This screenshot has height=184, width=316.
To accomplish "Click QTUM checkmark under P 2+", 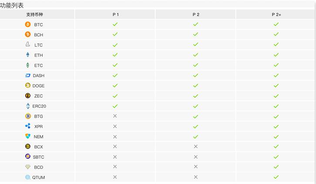I will coord(276,177).
